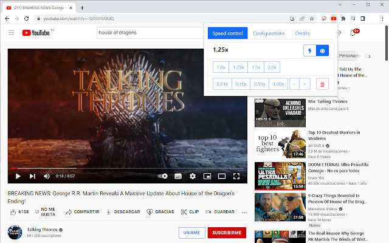Open the Talking Thrones channel avatar
Image resolution: width=389 pixels, height=243 pixels.
click(15, 232)
